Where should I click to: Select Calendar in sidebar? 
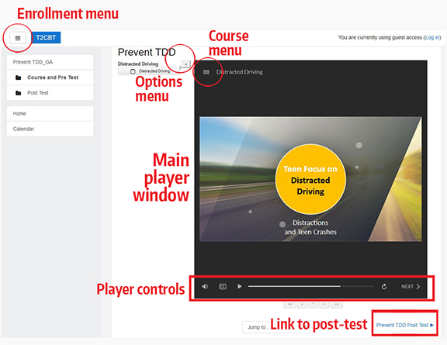coord(50,129)
